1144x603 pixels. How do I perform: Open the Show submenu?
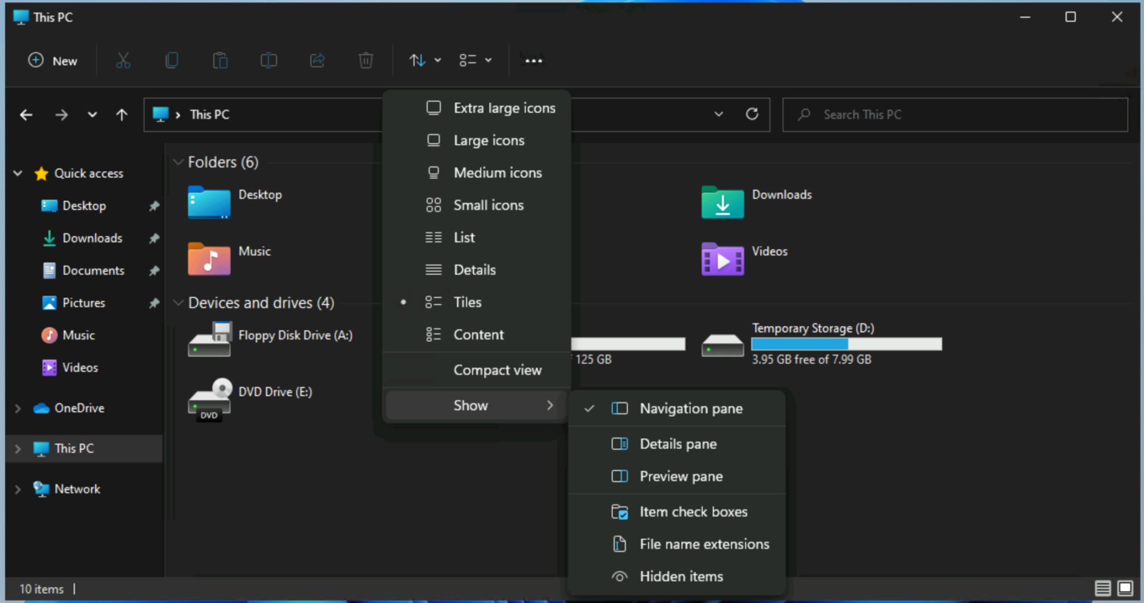tap(476, 406)
